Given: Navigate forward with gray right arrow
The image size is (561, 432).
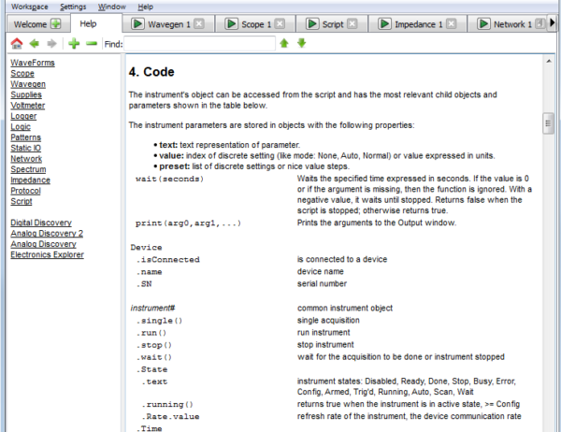Looking at the screenshot, I should 51,44.
